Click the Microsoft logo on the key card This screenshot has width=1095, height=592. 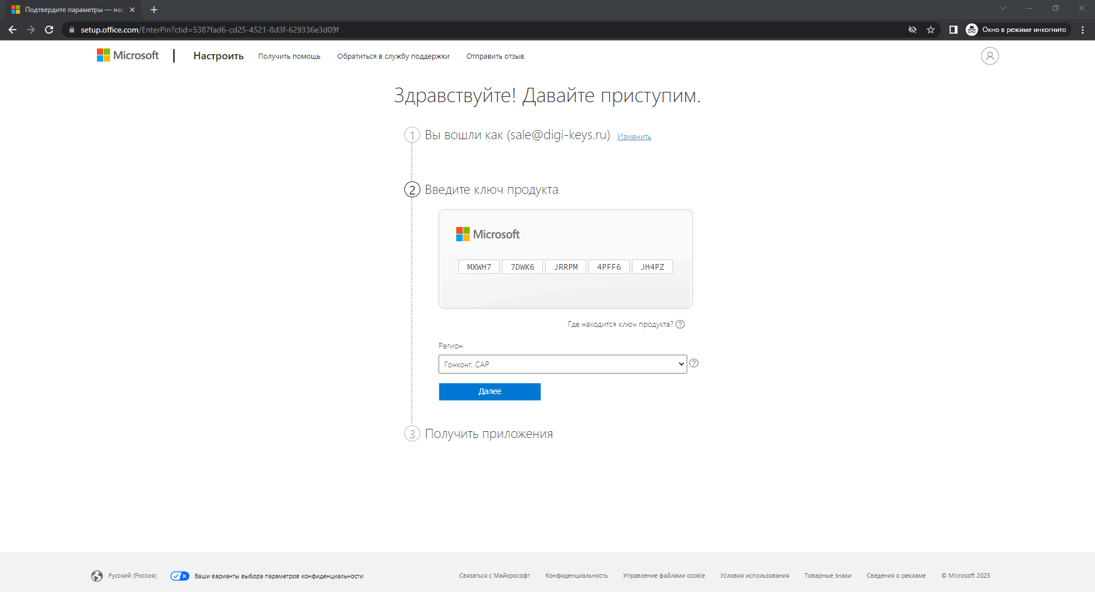[488, 234]
